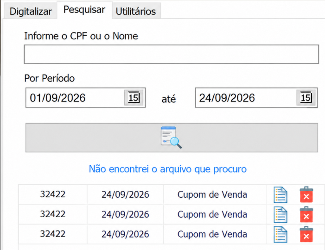Click the document search magnifier button

(172, 137)
